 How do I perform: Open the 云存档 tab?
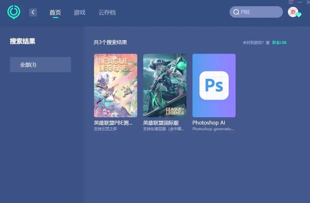(107, 13)
